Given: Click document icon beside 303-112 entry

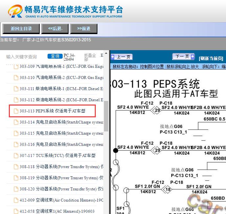Looking at the screenshot, I should 16,100.
